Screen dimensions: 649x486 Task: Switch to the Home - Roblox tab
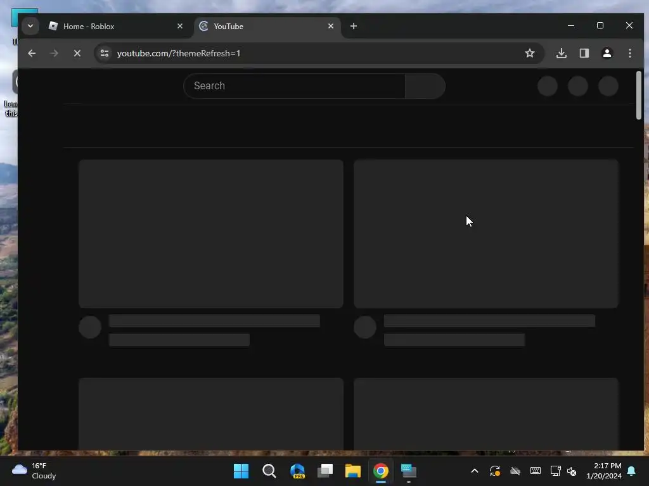point(116,27)
